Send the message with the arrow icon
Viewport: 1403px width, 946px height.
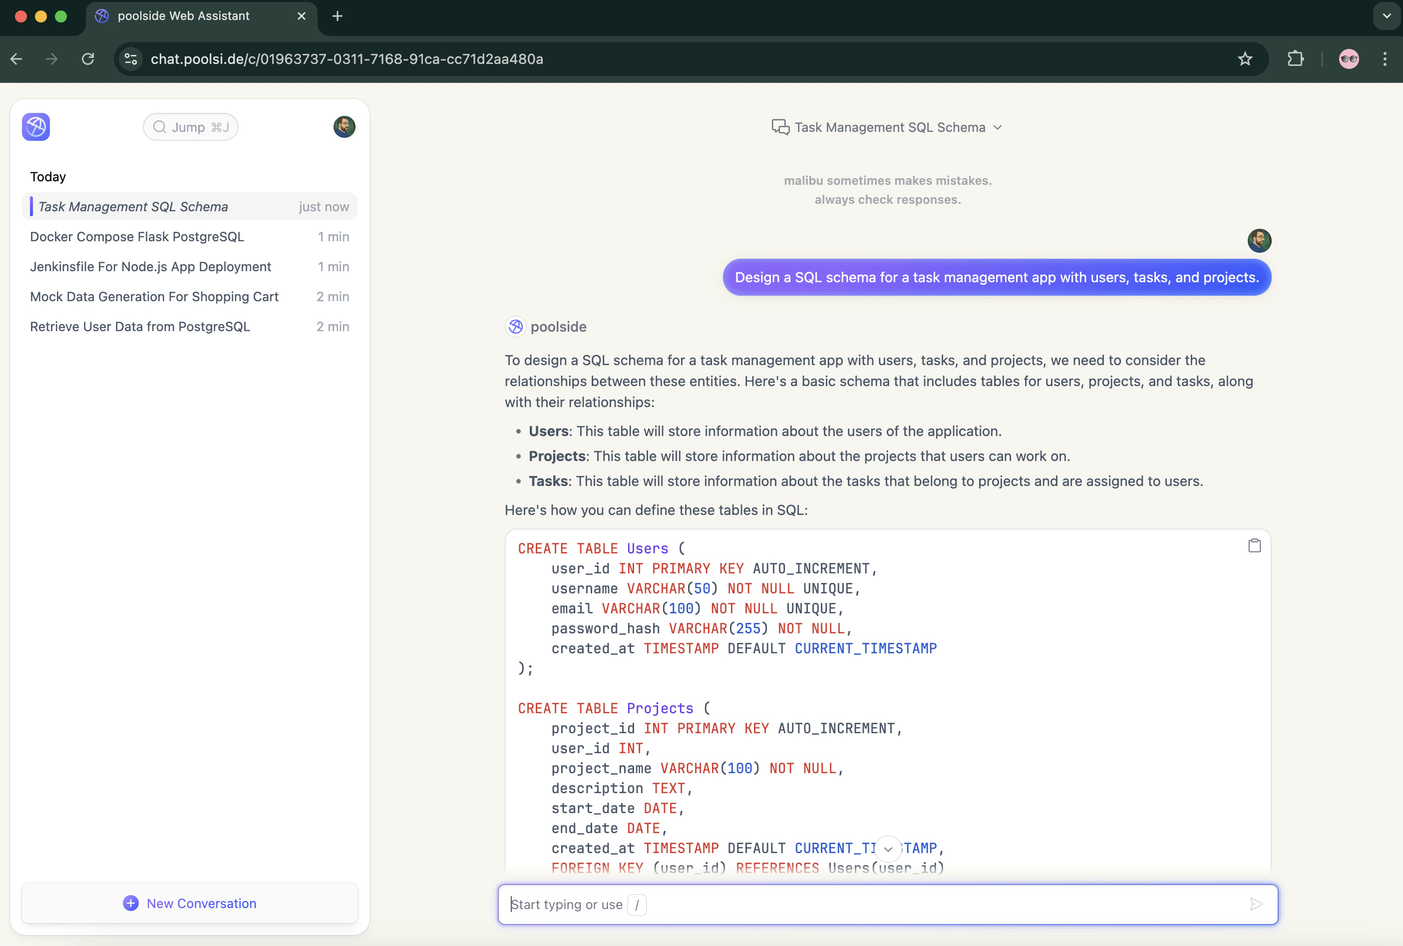point(1256,904)
